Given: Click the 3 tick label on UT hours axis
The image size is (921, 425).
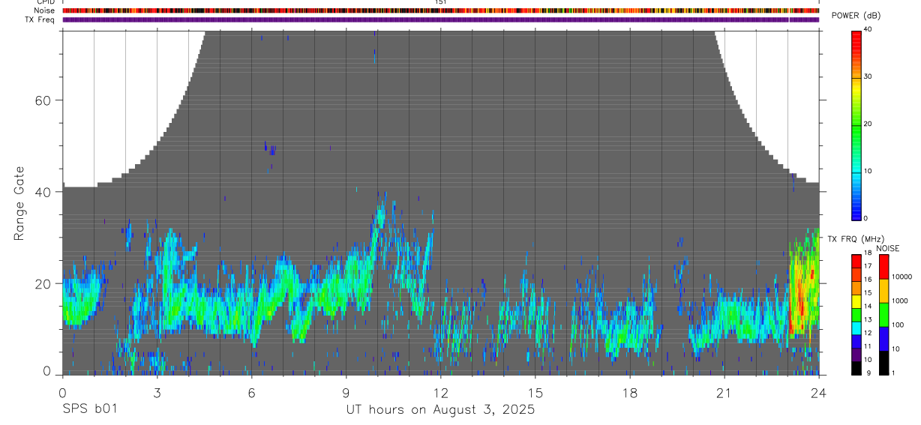Looking at the screenshot, I should [x=157, y=393].
